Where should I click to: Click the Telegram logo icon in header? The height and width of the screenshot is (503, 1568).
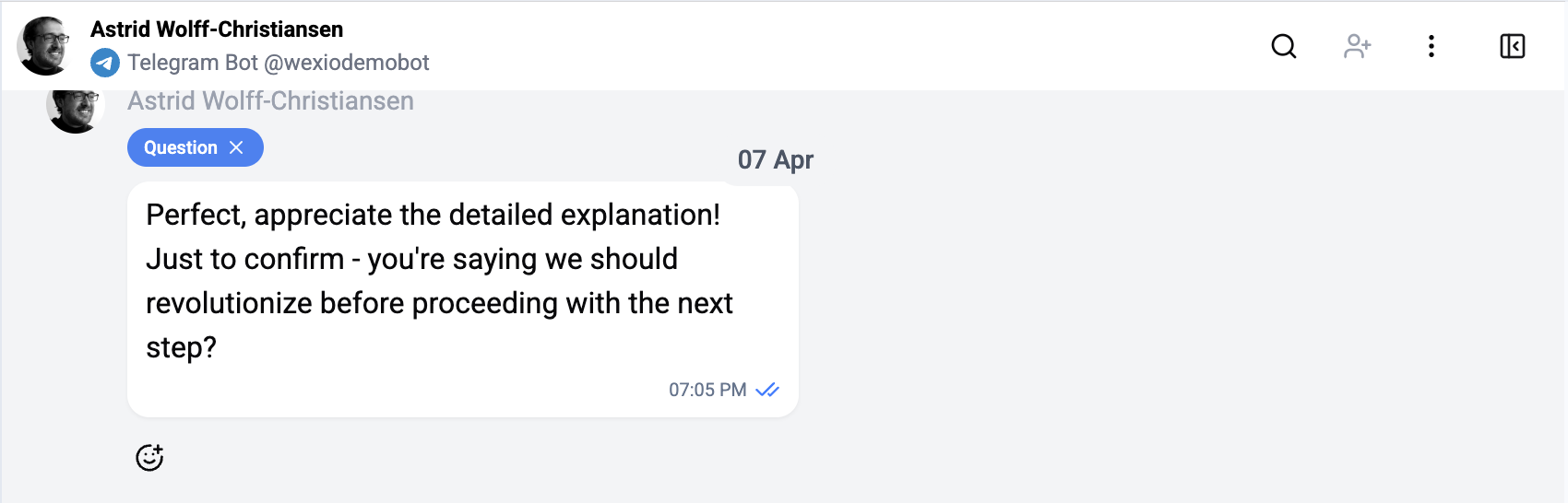pos(105,63)
